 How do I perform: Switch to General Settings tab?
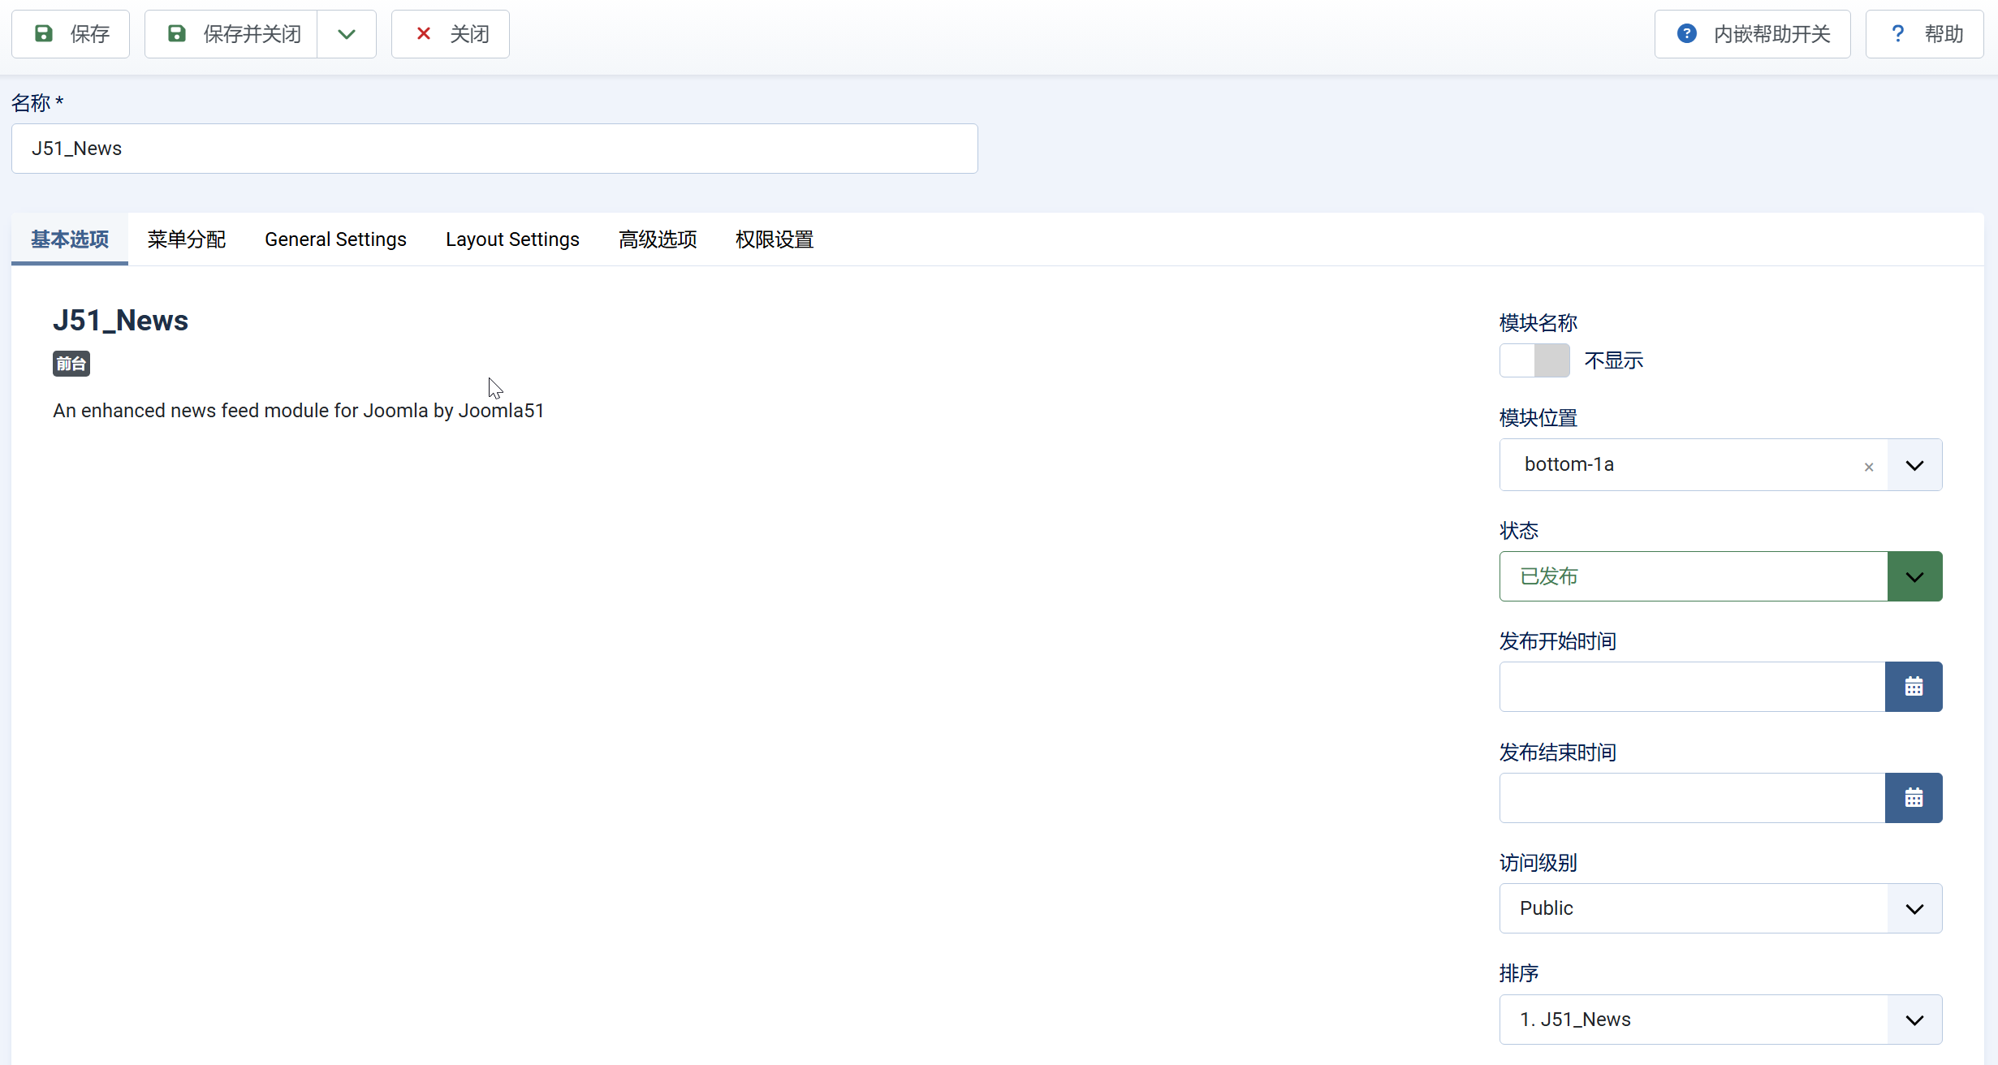click(335, 239)
